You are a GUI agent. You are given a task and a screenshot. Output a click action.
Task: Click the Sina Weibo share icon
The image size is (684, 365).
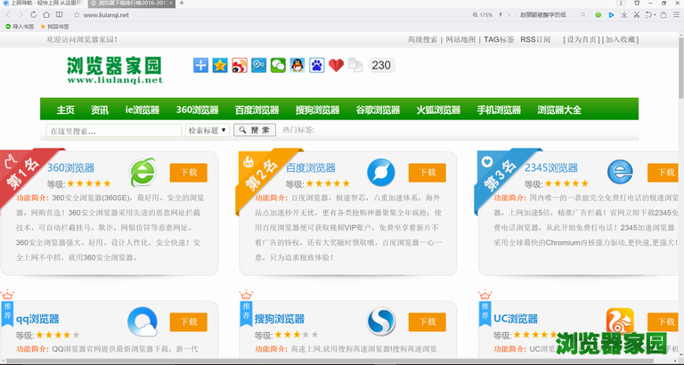click(240, 65)
